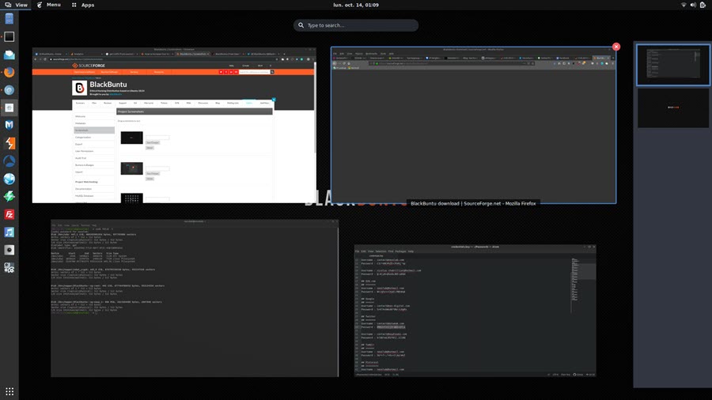Open the Files manager from the dock
Image resolution: width=712 pixels, height=400 pixels.
coord(9,19)
